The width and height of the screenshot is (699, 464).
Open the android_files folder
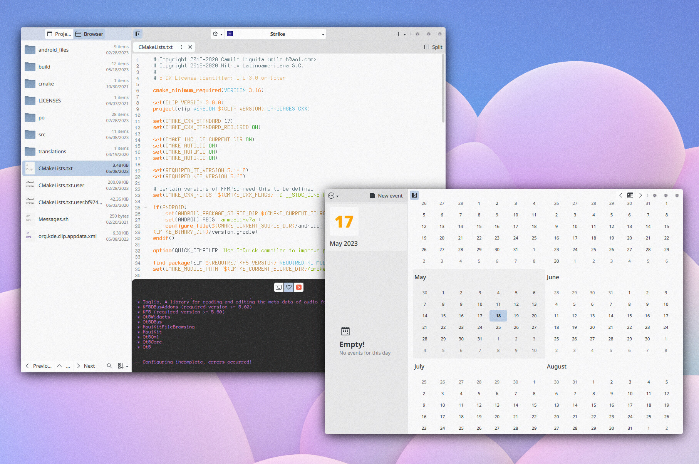tap(76, 50)
